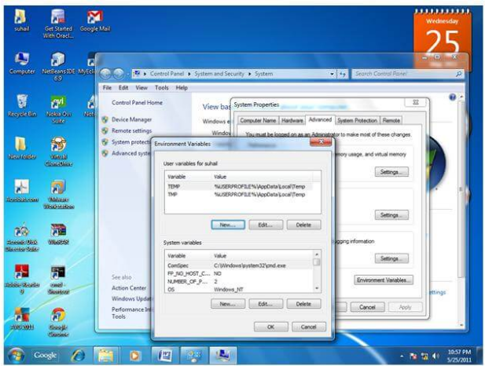Viewport: 485px width, 366px height.
Task: Open the suhail folder desktop icon
Action: point(21,20)
